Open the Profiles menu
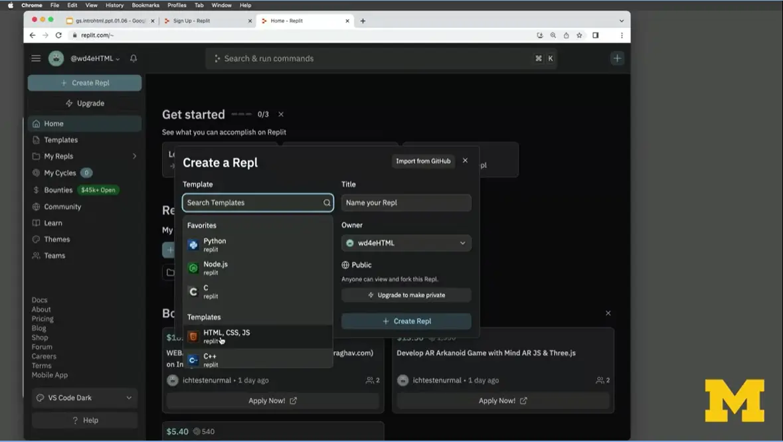Image resolution: width=783 pixels, height=442 pixels. tap(177, 5)
